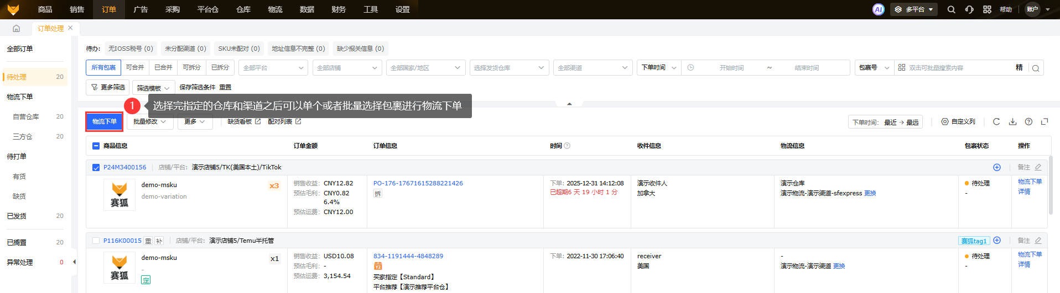This screenshot has height=293, width=1060.
Task: Open 全部店铺 dropdown
Action: tap(347, 68)
